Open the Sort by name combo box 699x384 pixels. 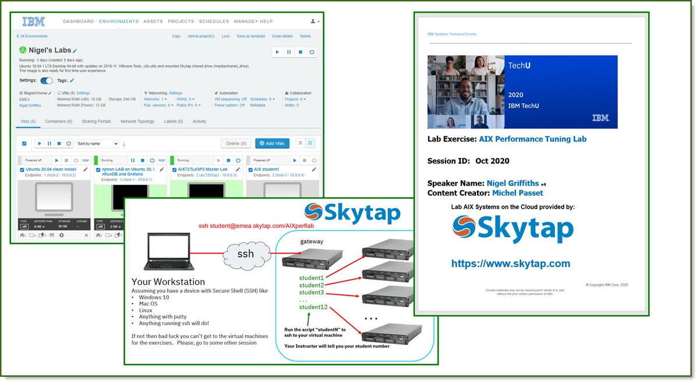pos(97,144)
